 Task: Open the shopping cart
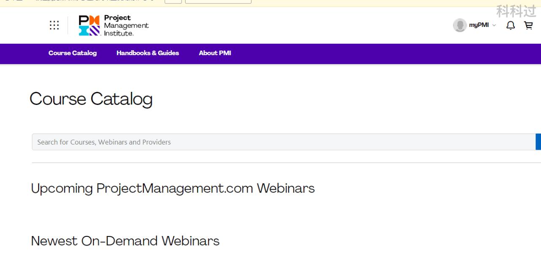pos(528,25)
